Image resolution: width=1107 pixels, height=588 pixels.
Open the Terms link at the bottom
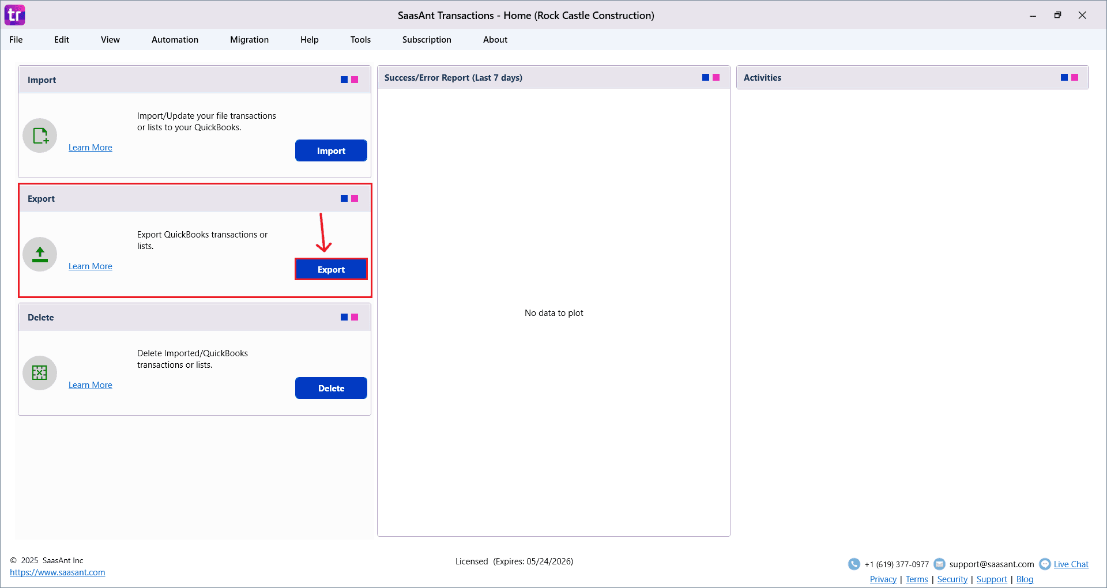tap(917, 579)
